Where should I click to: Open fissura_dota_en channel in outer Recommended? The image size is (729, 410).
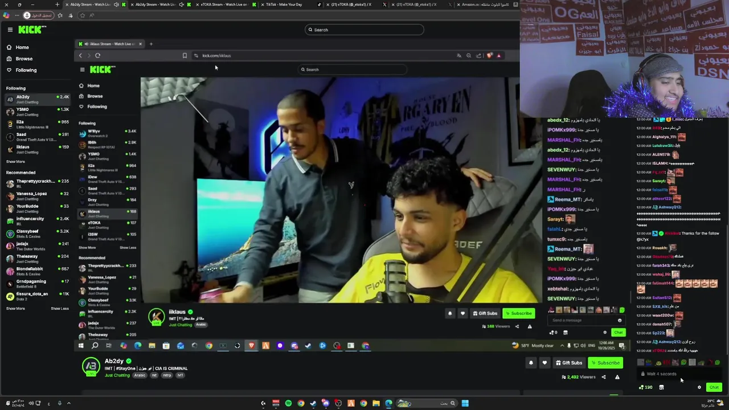(37, 296)
